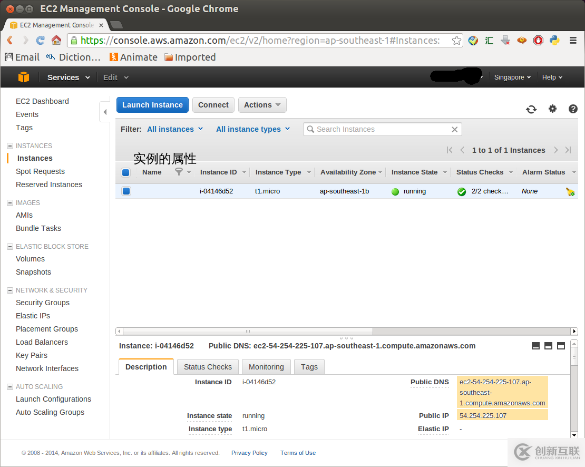Image resolution: width=585 pixels, height=467 pixels.
Task: Open the help question mark icon
Action: [x=573, y=109]
